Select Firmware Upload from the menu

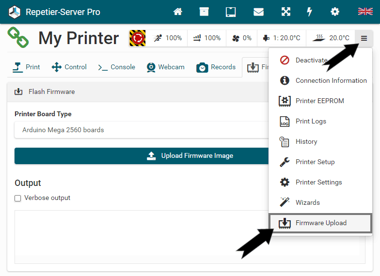[320, 223]
